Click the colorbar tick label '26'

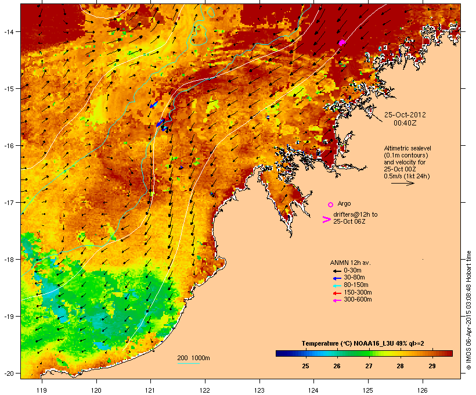tap(337, 366)
